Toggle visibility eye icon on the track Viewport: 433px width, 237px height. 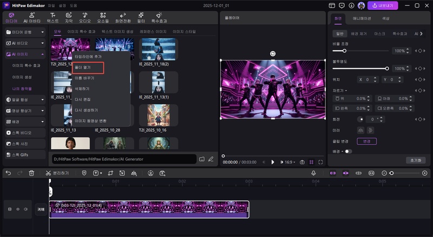coord(17,209)
